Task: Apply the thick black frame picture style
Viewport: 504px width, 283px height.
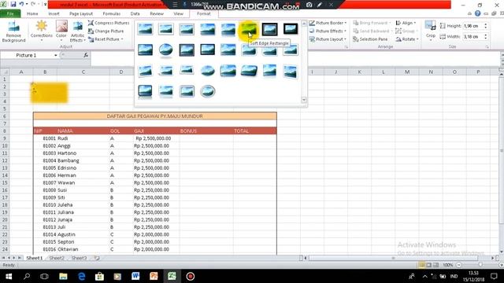Action: tap(291, 29)
